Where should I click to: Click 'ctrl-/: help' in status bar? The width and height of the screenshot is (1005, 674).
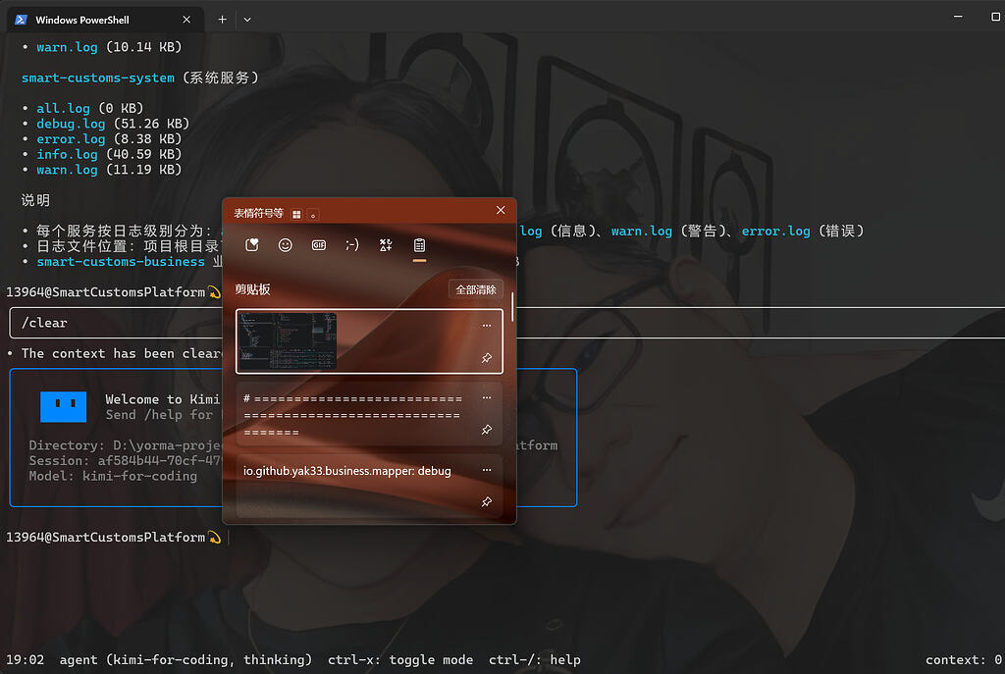[535, 660]
